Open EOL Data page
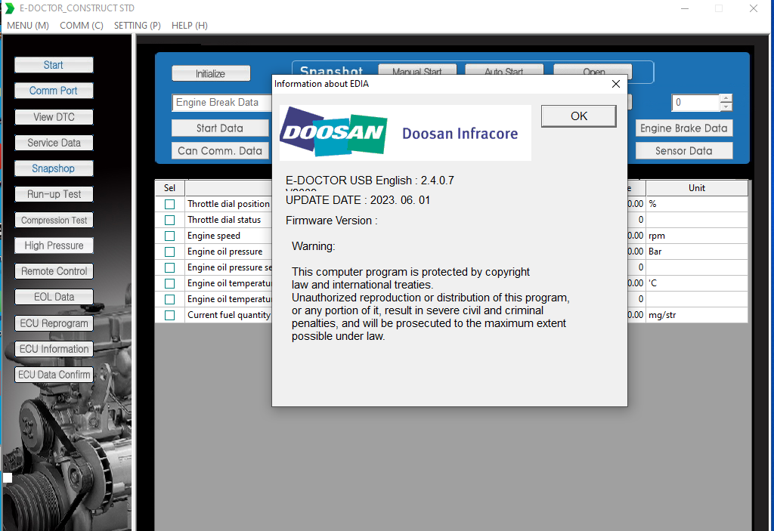 (x=54, y=297)
